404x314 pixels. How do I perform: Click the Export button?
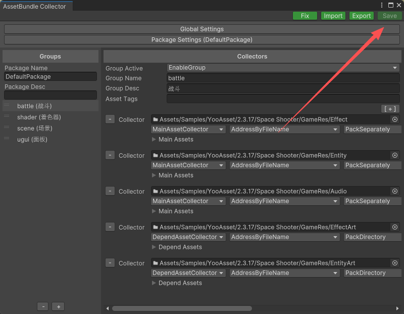[x=361, y=16]
